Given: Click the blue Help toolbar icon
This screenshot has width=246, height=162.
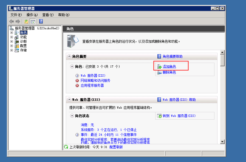Looking at the screenshot, I should [41, 22].
